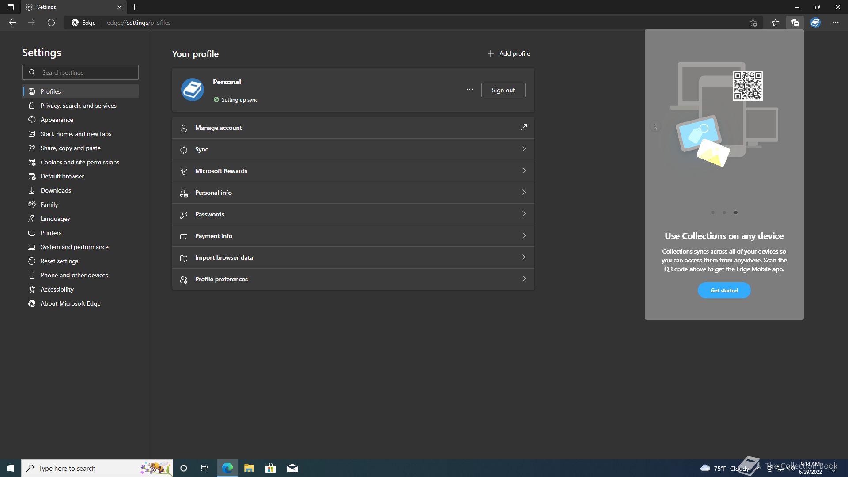Click the Sign out button
The image size is (848, 477).
503,90
